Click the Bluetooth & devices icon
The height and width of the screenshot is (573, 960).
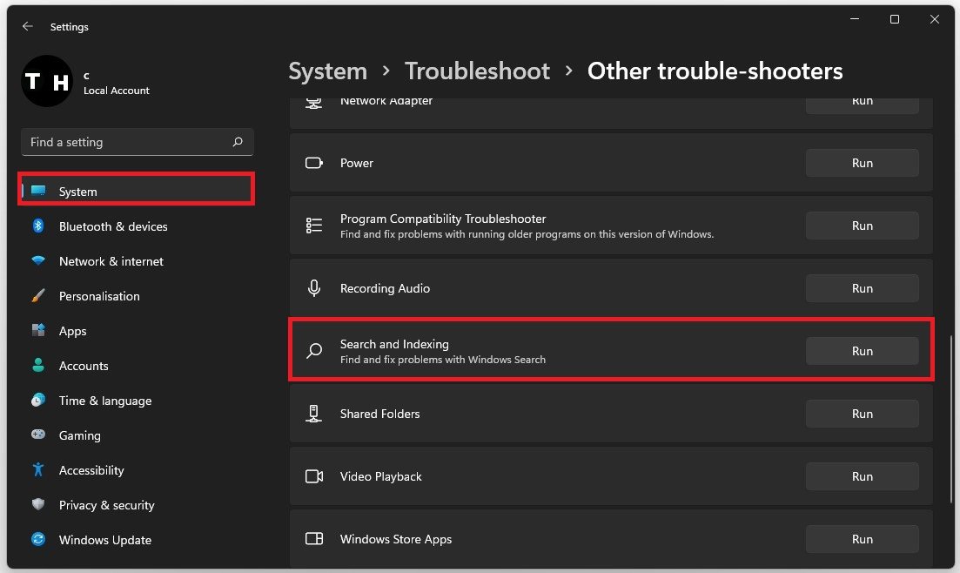[x=38, y=226]
